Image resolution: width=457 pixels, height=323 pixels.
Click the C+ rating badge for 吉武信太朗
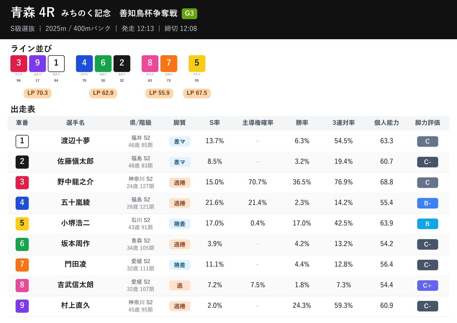click(x=428, y=286)
